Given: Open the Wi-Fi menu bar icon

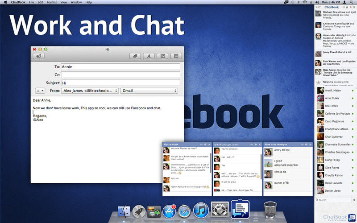Looking at the screenshot, I should click(305, 2).
